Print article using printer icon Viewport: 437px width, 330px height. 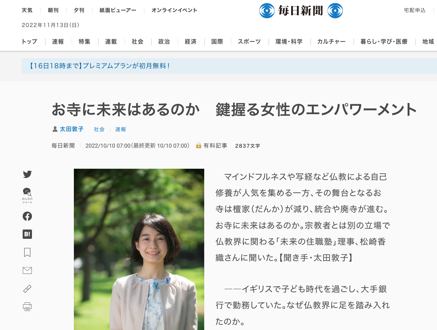pyautogui.click(x=27, y=307)
